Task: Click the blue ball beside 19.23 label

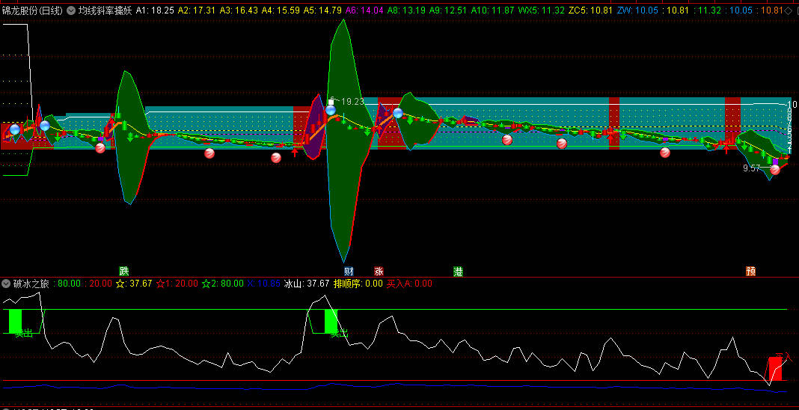Action: (x=331, y=110)
